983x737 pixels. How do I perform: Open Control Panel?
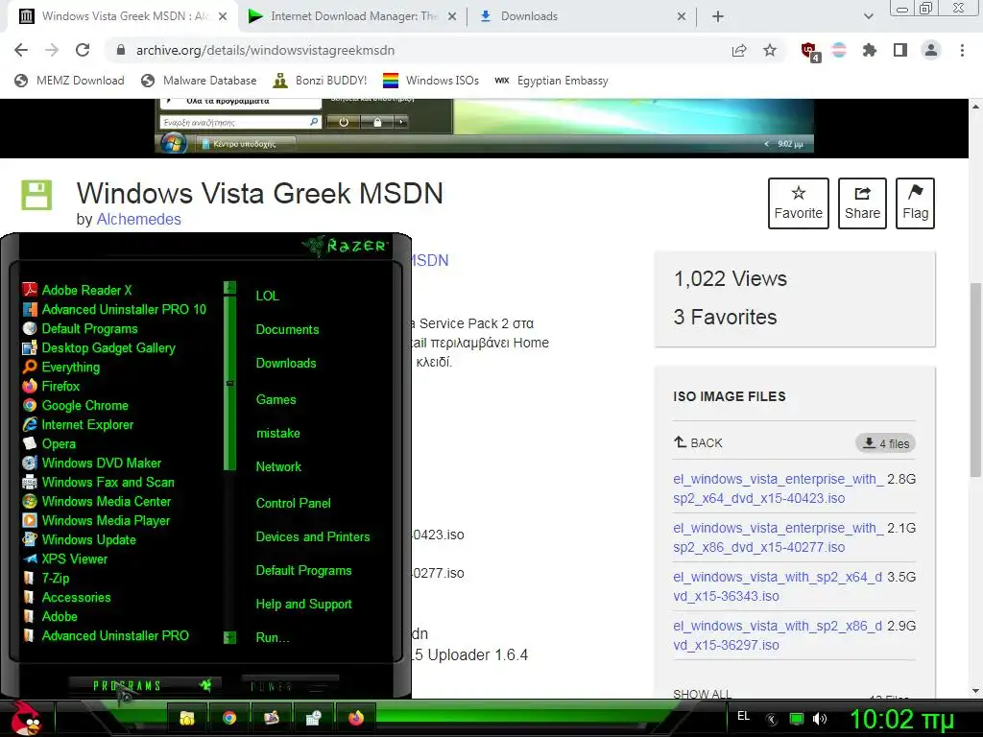pyautogui.click(x=293, y=503)
